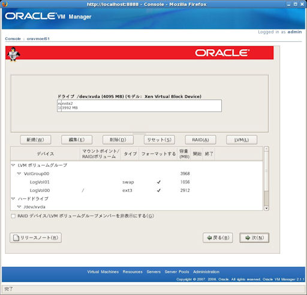Screen dimensions: 307x295
Task: Minimize the Firefox window
Action: coord(288,4)
